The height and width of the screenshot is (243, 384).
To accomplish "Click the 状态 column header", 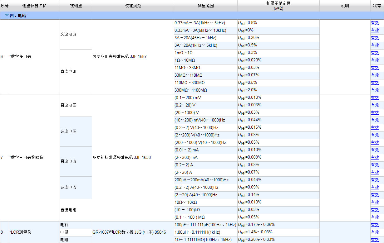I will (x=377, y=6).
